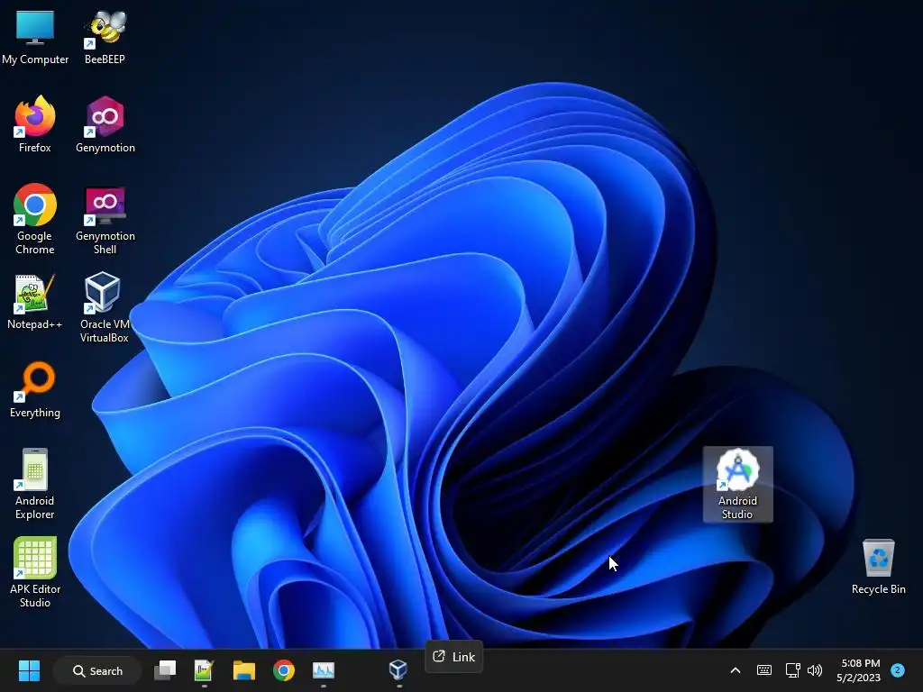Open the touch keyboard tray icon
Screen dimensions: 923x692
pyautogui.click(x=764, y=670)
